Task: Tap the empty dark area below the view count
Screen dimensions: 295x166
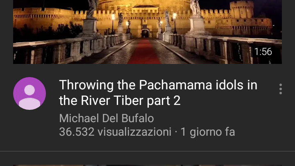Action: (x=147, y=144)
